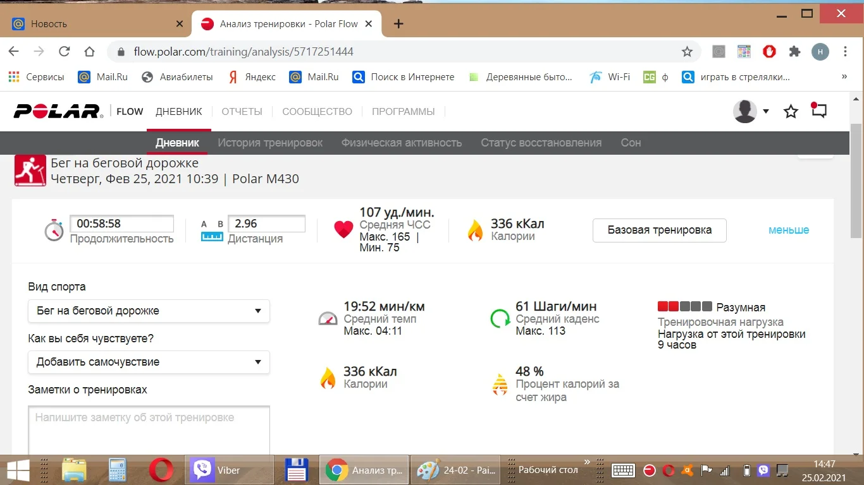The image size is (864, 485).
Task: Bookmark this page with the address bar star
Action: 687,52
